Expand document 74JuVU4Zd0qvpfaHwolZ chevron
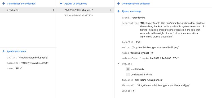212x98 pixels. [x=111, y=10]
